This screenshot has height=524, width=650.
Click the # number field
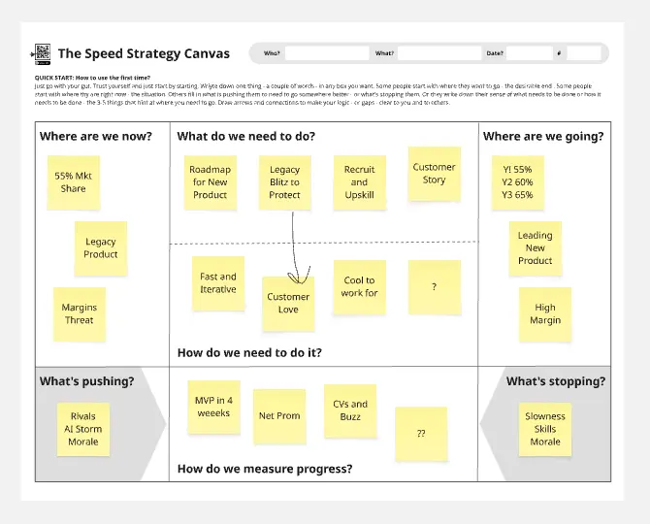pyautogui.click(x=584, y=53)
